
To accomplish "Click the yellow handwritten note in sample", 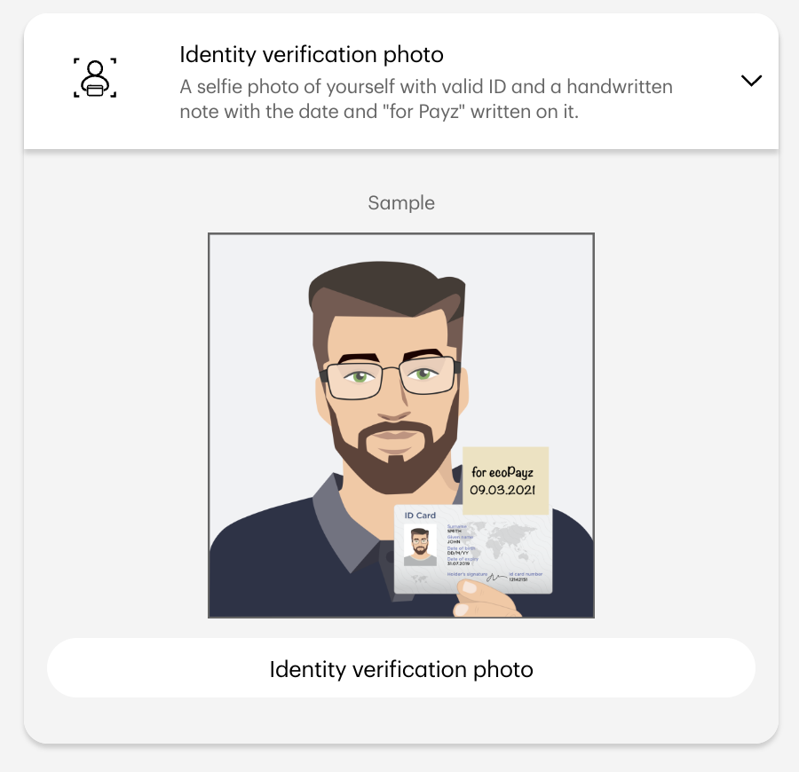I will point(505,481).
